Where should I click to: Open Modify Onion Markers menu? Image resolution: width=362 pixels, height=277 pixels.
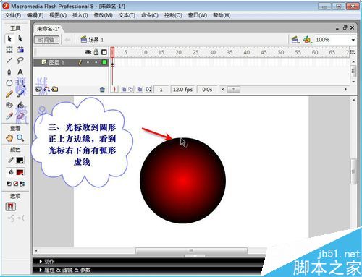[x=148, y=90]
